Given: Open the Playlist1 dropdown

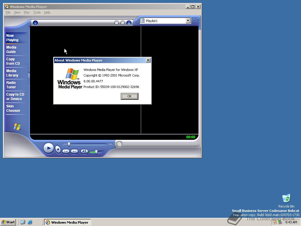Looking at the screenshot, I should point(188,21).
